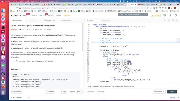Image resolution: width=180 pixels, height=101 pixels.
Task: Click the thumbs-down dislike icon
Action: click(x=28, y=29)
